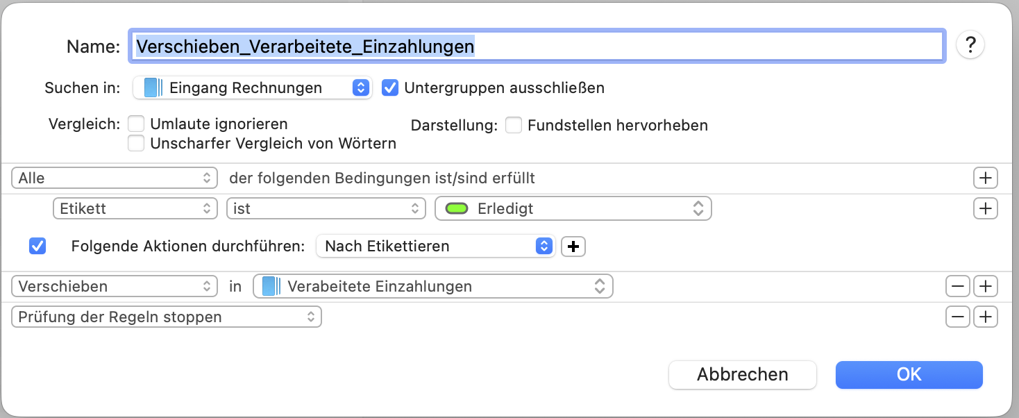Remove the Verschieben action with minus
Image resolution: width=1019 pixels, height=418 pixels.
point(958,286)
